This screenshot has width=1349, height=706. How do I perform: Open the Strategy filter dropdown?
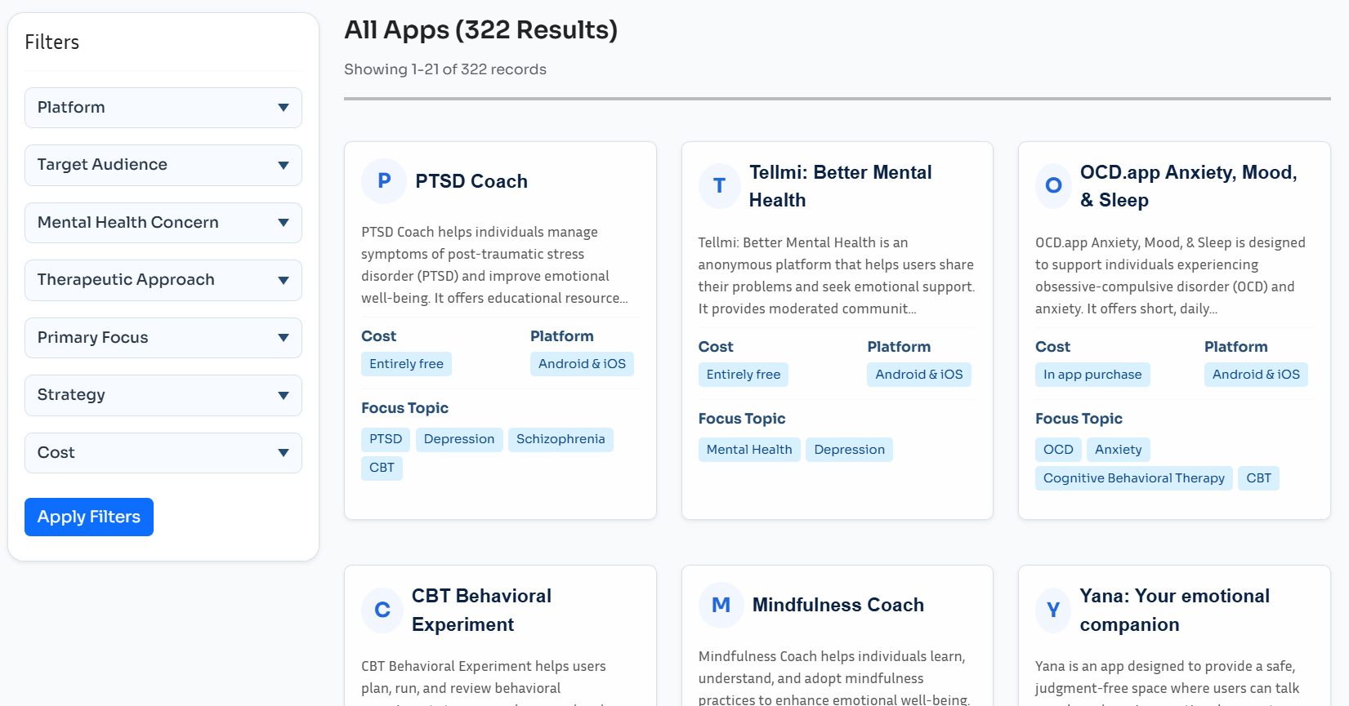click(163, 395)
